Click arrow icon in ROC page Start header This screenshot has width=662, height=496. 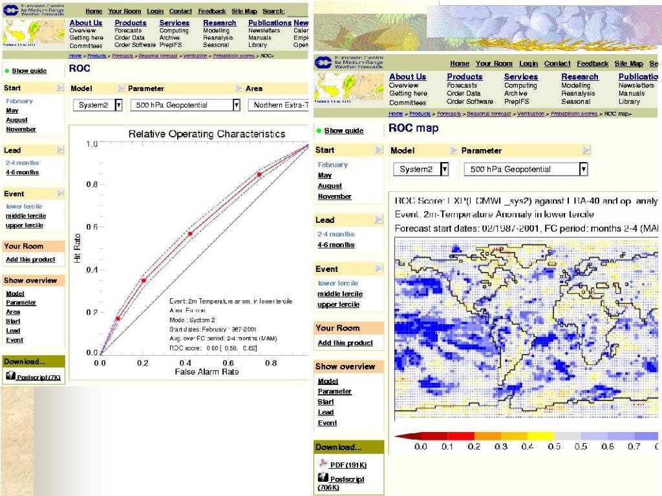[x=60, y=88]
